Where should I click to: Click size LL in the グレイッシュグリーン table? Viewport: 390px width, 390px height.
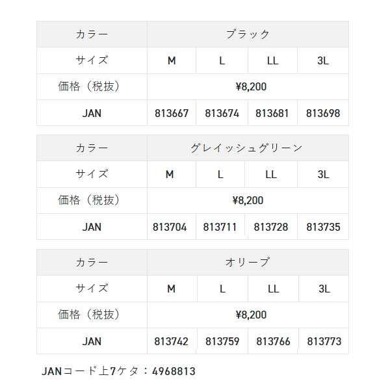click(x=271, y=174)
